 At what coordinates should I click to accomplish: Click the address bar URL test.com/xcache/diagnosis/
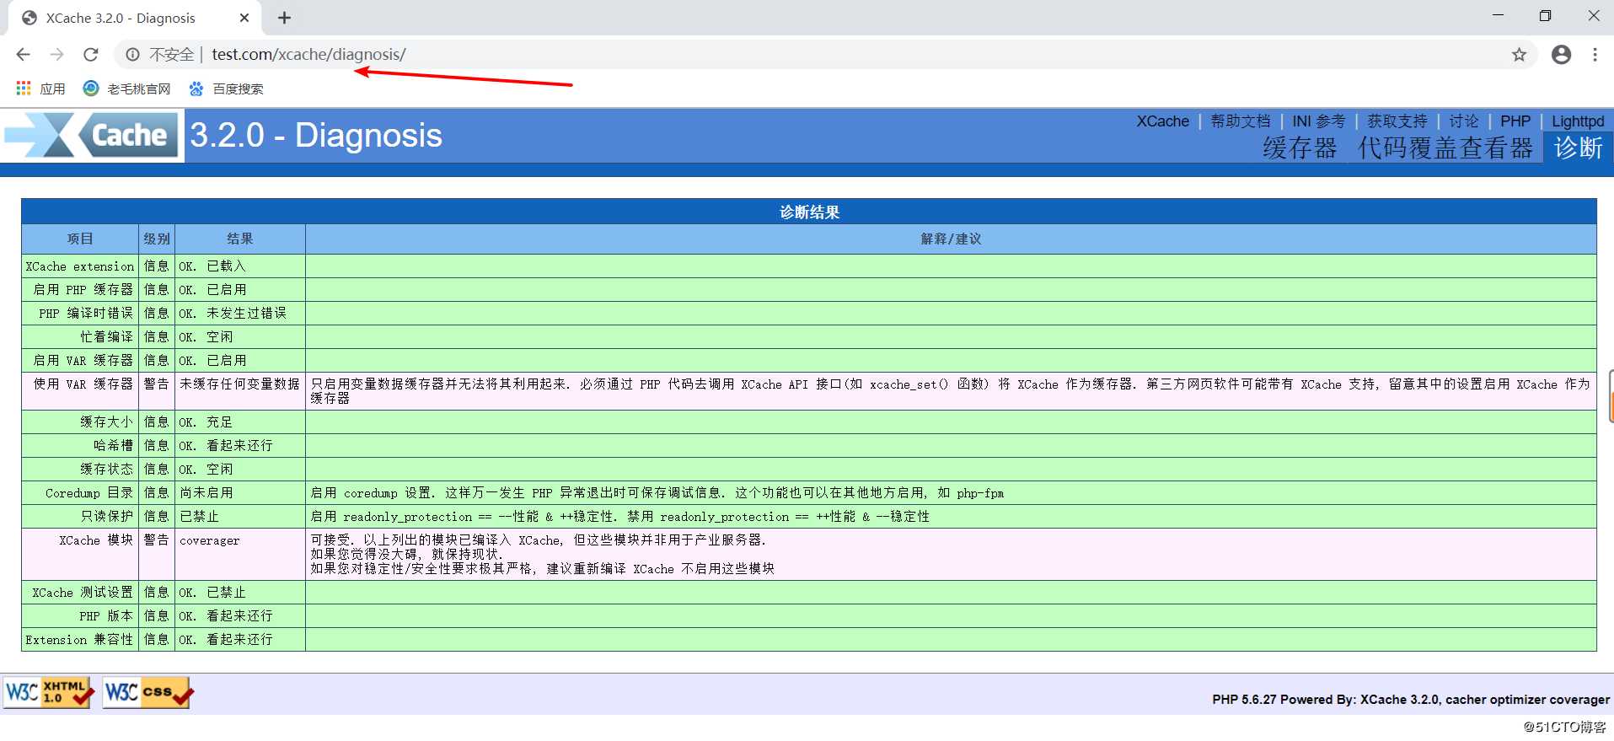tap(308, 54)
